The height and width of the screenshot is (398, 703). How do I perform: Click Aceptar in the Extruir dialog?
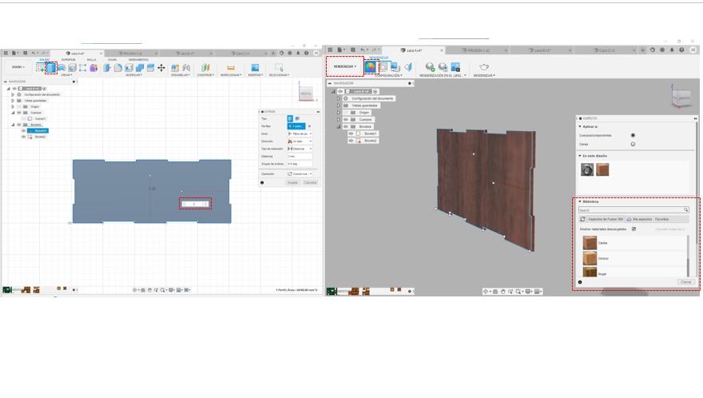point(292,183)
